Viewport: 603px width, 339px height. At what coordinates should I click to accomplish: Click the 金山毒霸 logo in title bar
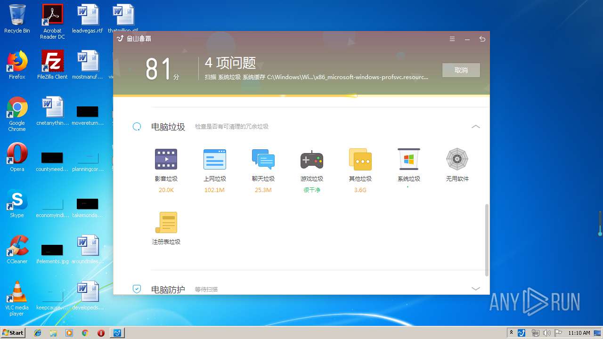pyautogui.click(x=134, y=39)
